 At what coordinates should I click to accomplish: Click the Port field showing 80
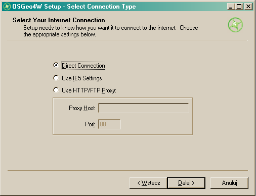coord(109,124)
